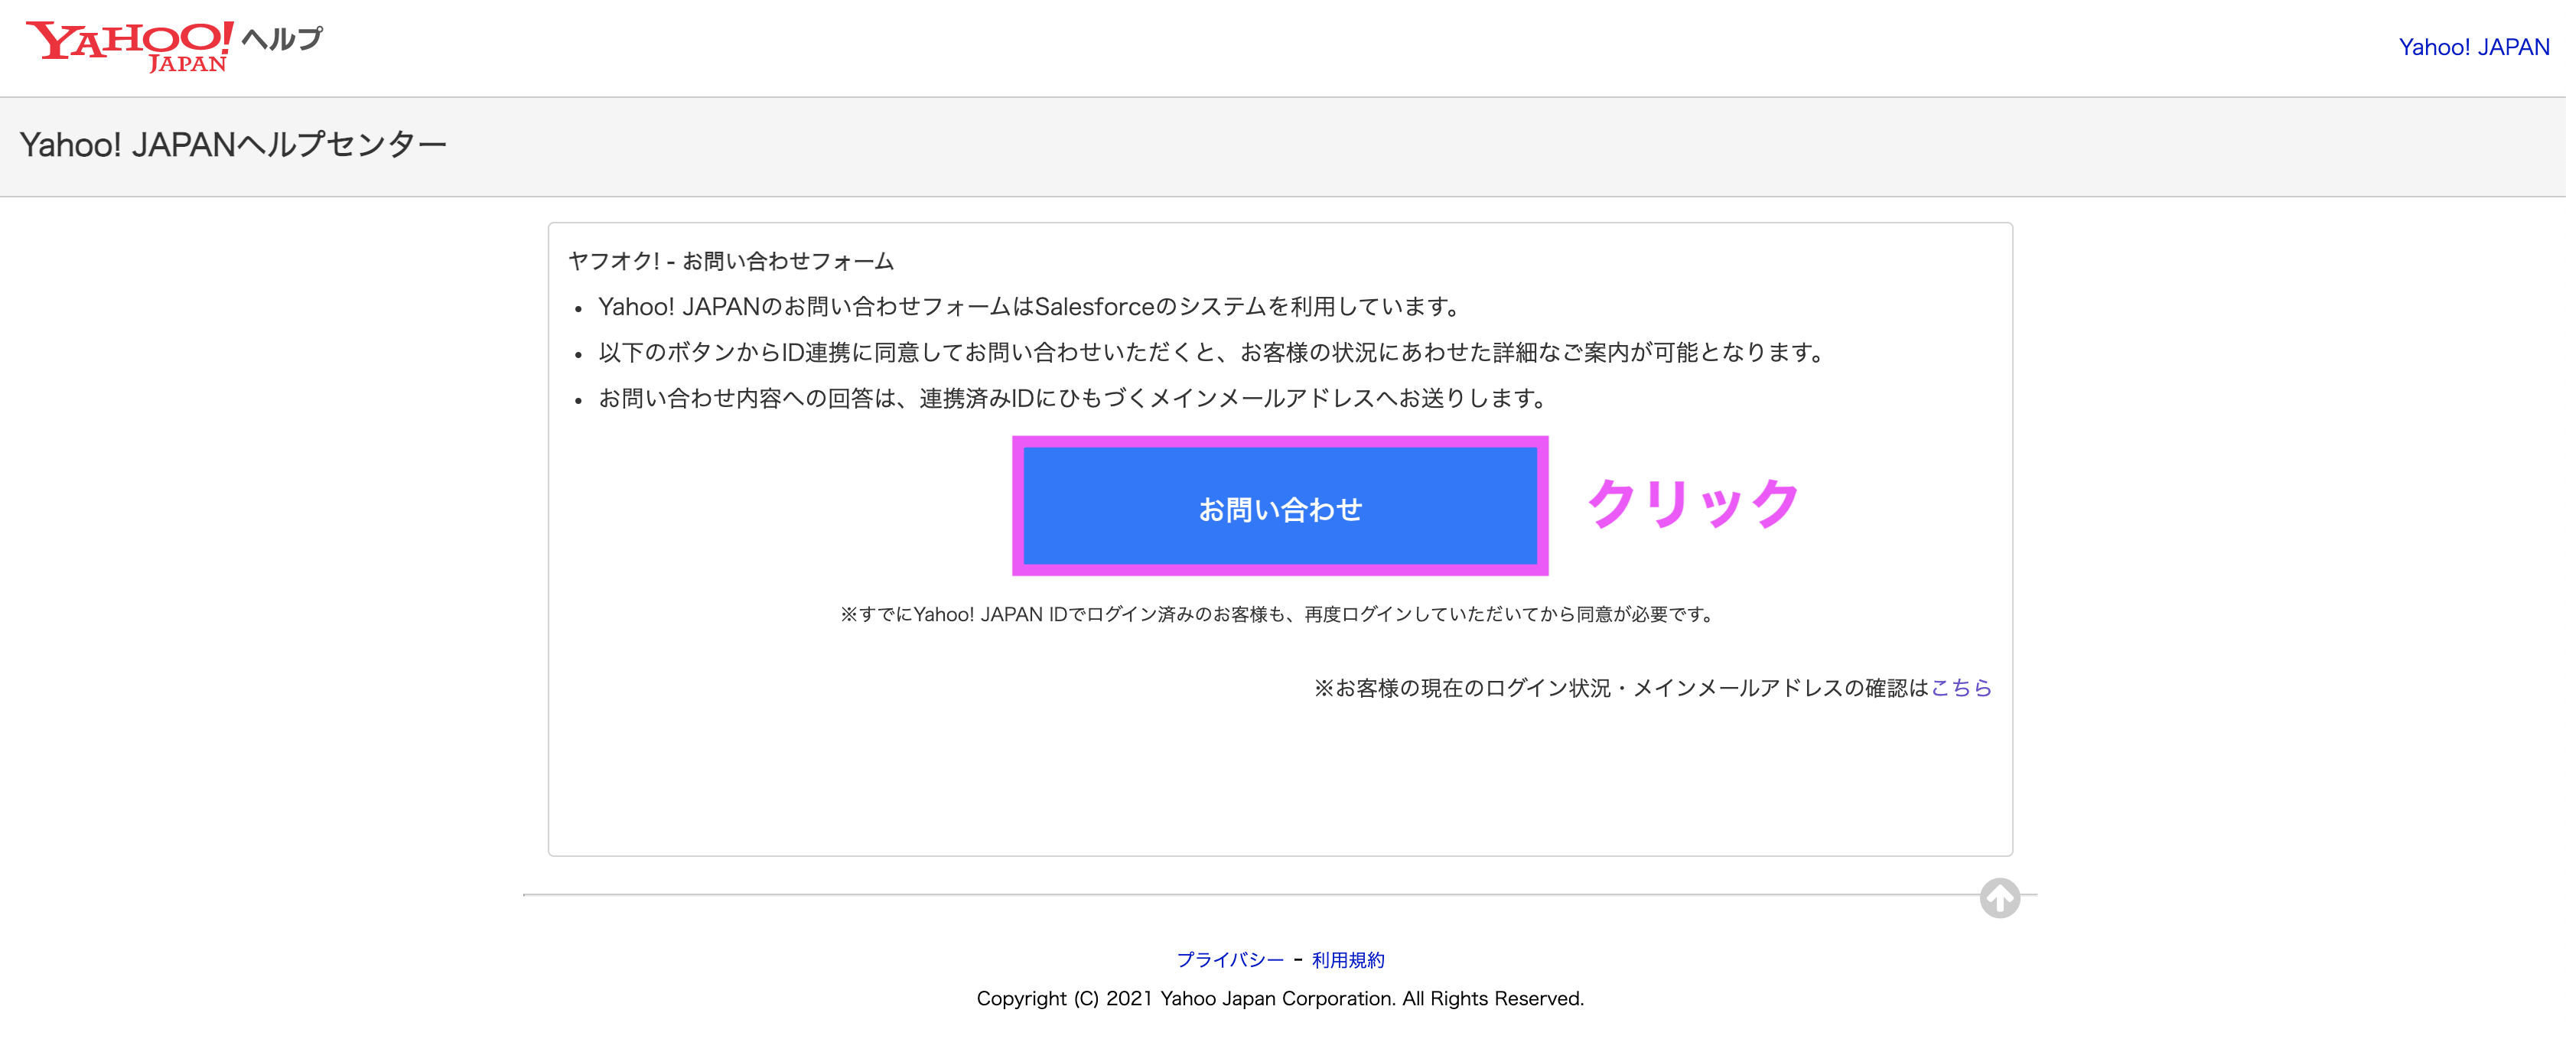
Task: Click the ヤフオク! - お問い合わせフォーム title text
Action: point(731,261)
